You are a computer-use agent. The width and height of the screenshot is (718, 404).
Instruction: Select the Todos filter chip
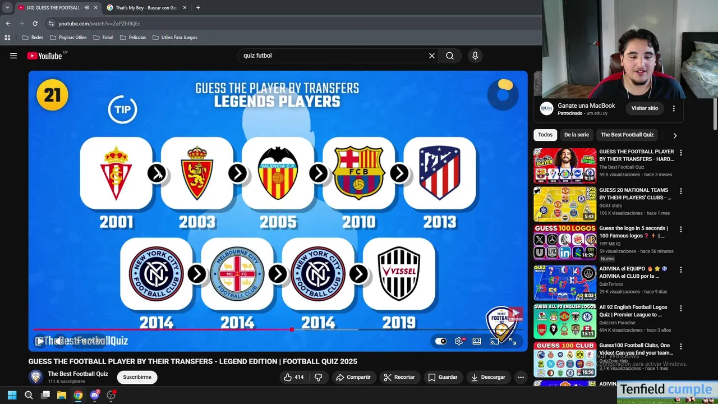(x=545, y=135)
